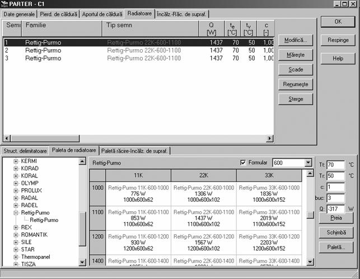
Task: Select the Rettig-Purmo 22K-600-1100 radiator cell
Action: (204, 218)
